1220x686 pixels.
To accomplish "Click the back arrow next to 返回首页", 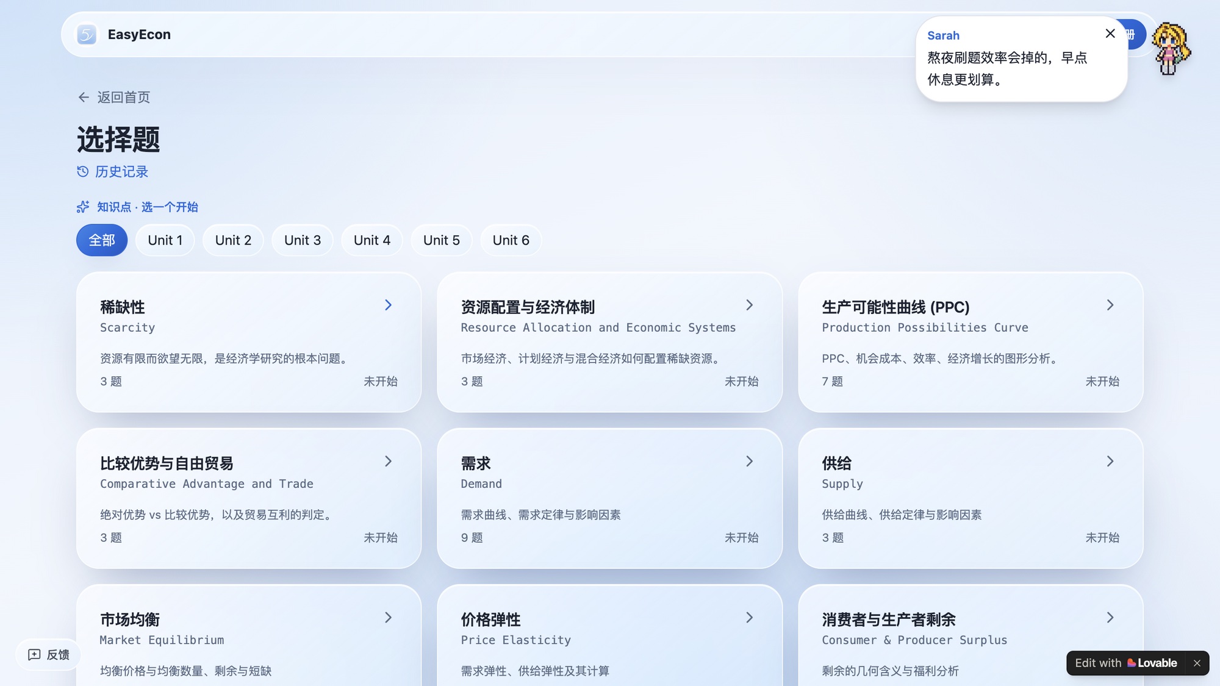I will (84, 97).
